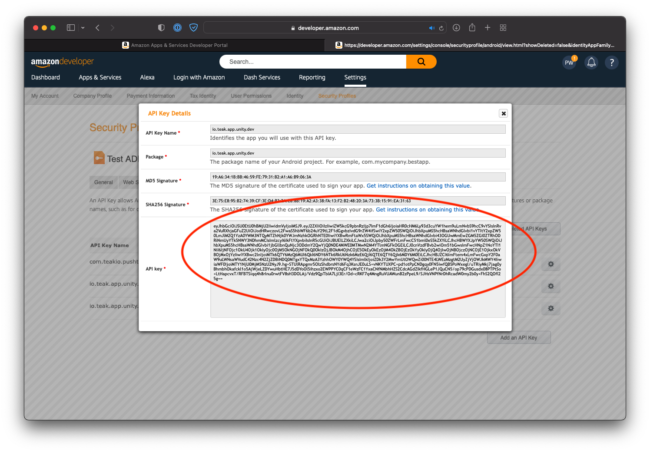The width and height of the screenshot is (650, 452).
Task: Go back with the back arrow
Action: [98, 28]
